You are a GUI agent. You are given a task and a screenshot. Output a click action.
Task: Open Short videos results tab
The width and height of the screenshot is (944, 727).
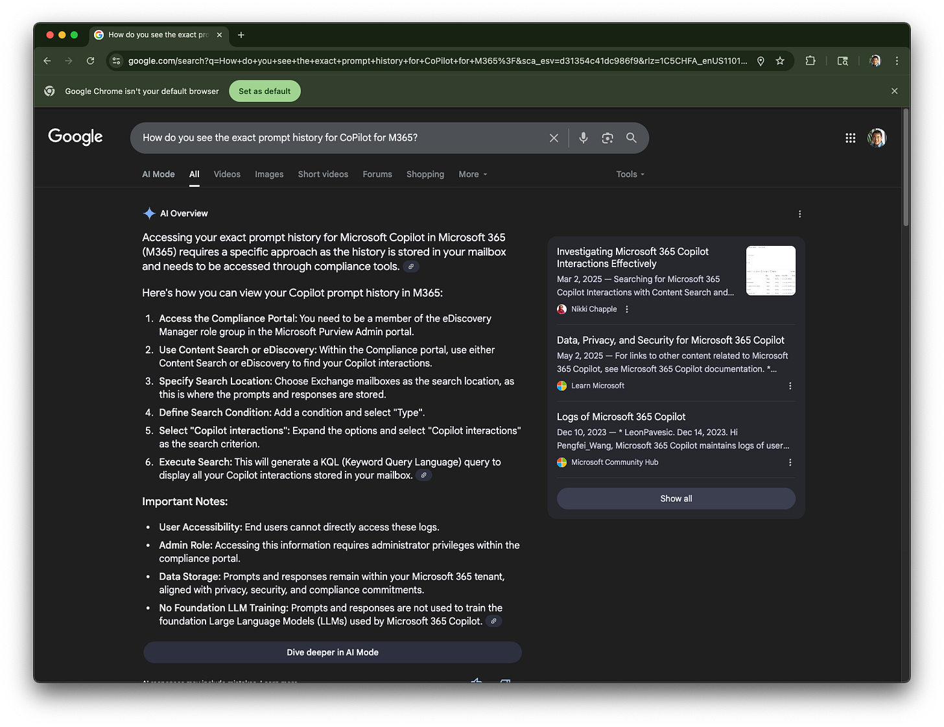click(x=323, y=174)
